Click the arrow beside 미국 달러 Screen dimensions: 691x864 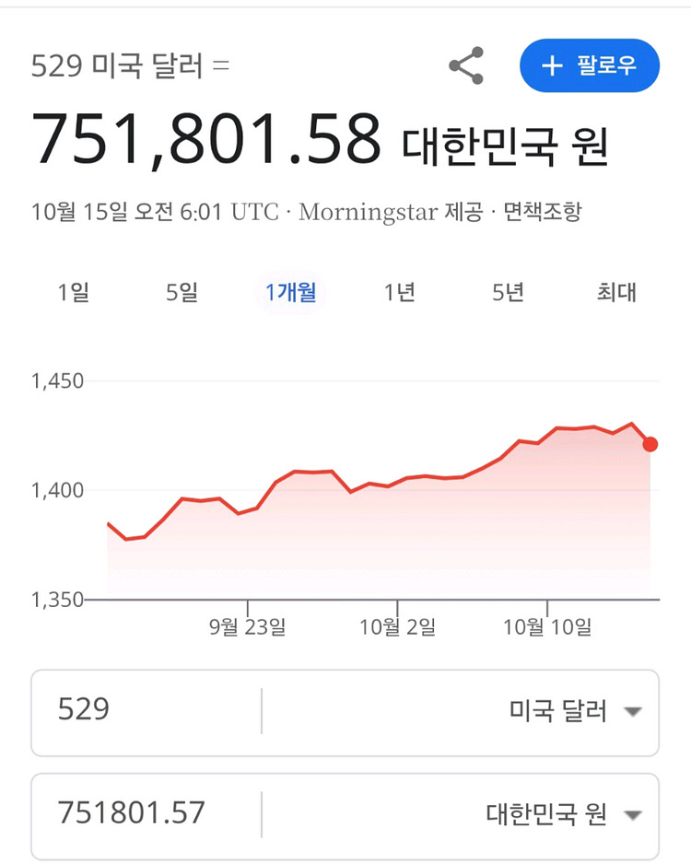pyautogui.click(x=632, y=712)
